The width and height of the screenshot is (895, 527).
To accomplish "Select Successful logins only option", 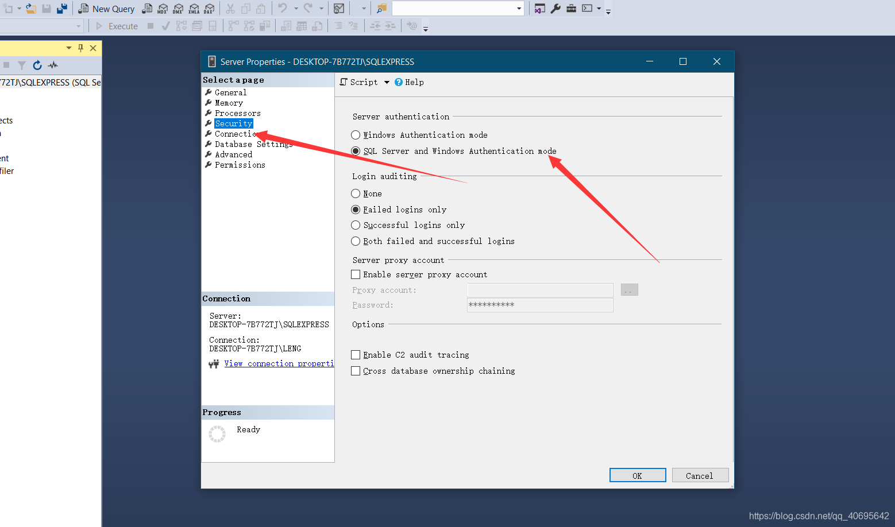I will 356,225.
